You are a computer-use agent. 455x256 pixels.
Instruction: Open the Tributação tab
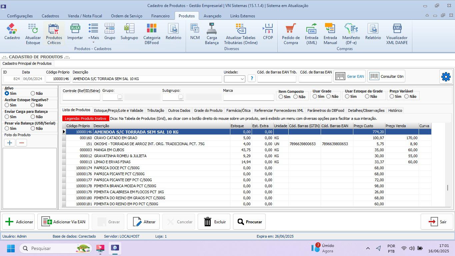155,110
